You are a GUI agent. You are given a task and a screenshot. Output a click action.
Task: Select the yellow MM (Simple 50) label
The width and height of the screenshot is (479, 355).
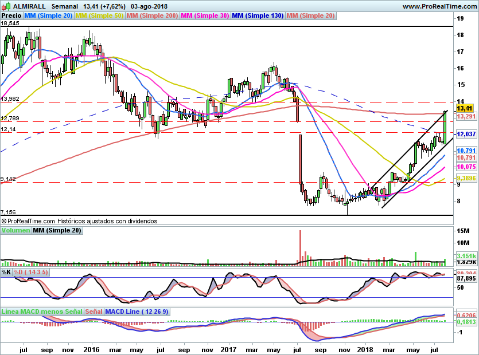pyautogui.click(x=99, y=15)
